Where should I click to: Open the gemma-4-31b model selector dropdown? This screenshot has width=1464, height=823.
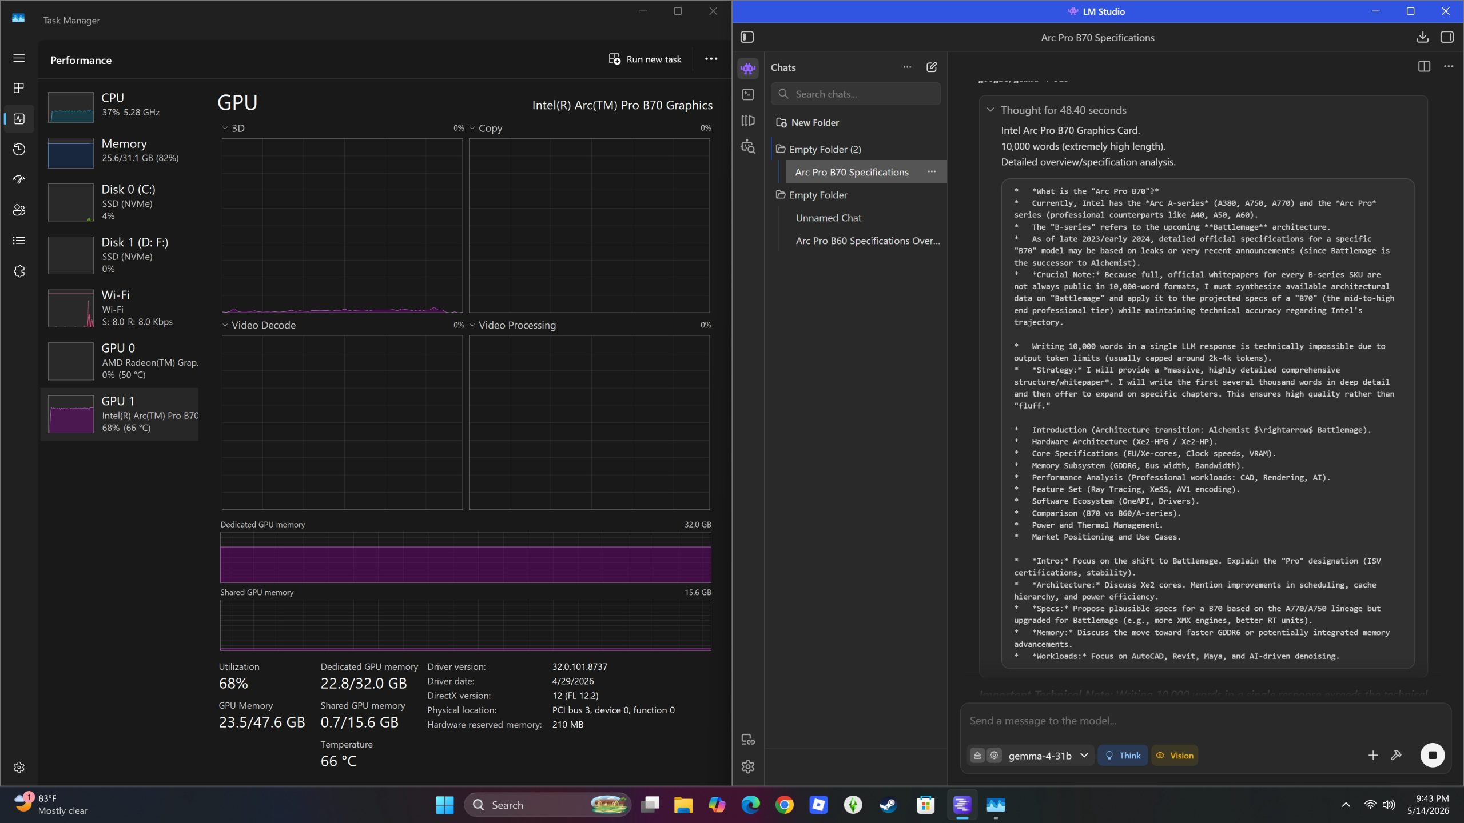pyautogui.click(x=1048, y=756)
